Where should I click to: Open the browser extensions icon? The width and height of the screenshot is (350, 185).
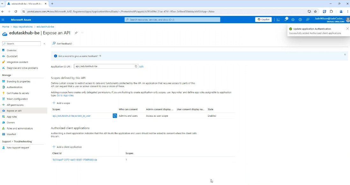coord(331,11)
